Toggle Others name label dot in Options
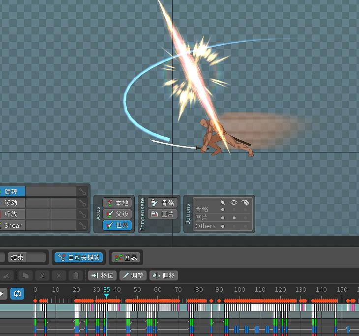Image resolution: width=359 pixels, height=336 pixels. pyautogui.click(x=245, y=226)
